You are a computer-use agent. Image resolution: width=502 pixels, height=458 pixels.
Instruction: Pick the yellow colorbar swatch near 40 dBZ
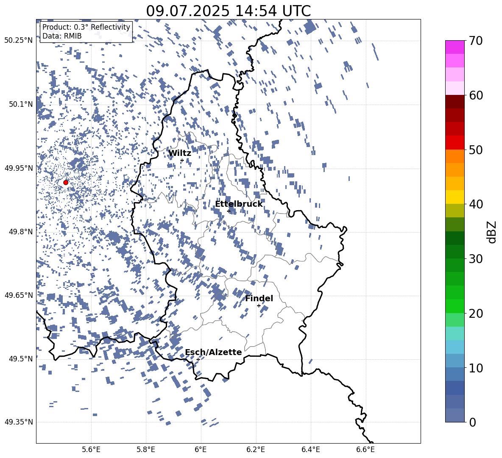point(455,197)
